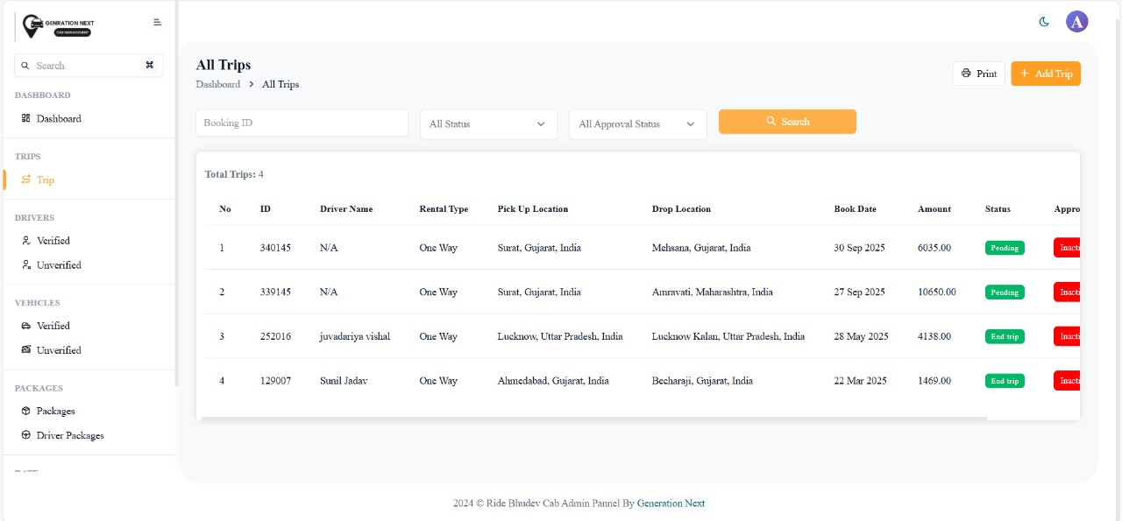The width and height of the screenshot is (1122, 521).
Task: Open user avatar profile menu
Action: point(1076,22)
